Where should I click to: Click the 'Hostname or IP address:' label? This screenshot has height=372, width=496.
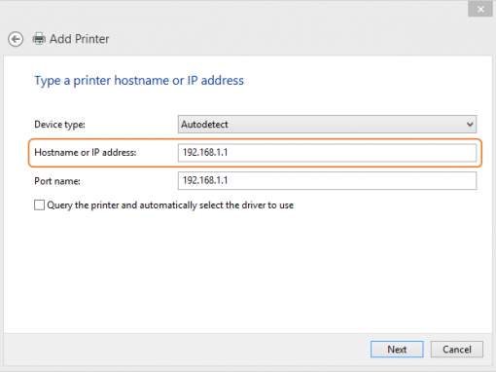[x=86, y=152]
